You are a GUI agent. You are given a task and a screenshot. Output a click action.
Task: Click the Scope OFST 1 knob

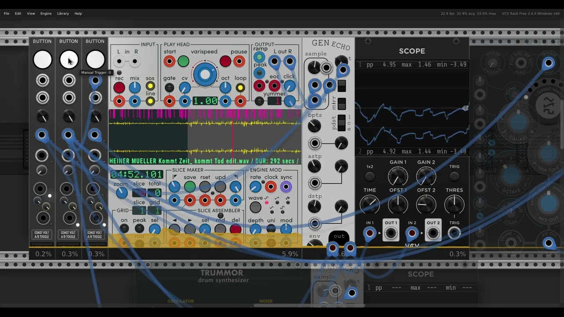click(x=398, y=204)
